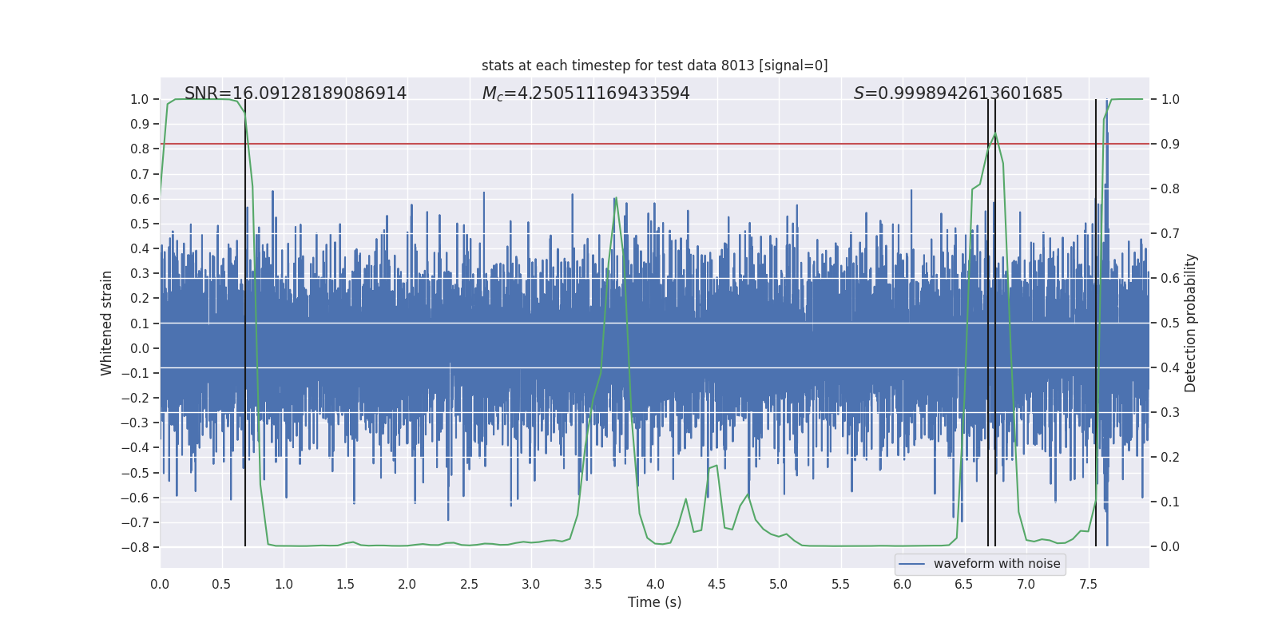This screenshot has width=1278, height=639.
Task: Click the green curve peak near 3.7 seconds
Action: click(x=616, y=198)
